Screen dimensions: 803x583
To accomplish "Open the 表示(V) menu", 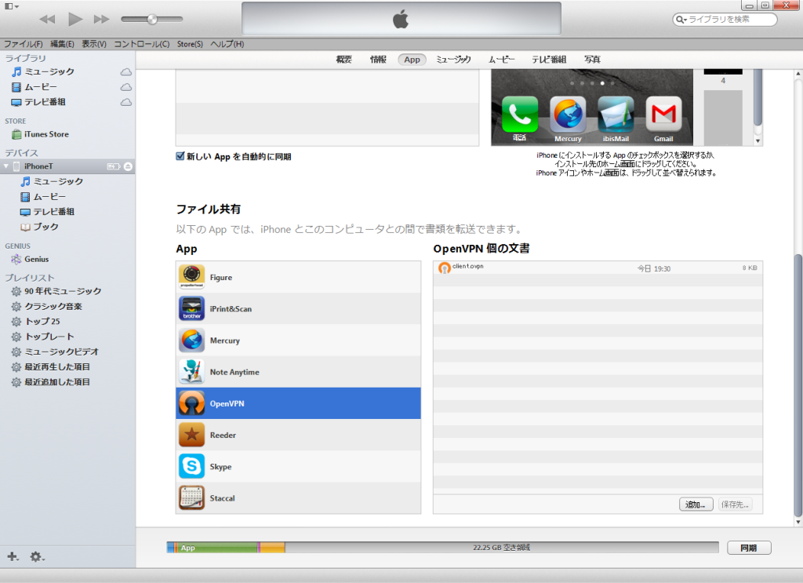I will coord(94,44).
